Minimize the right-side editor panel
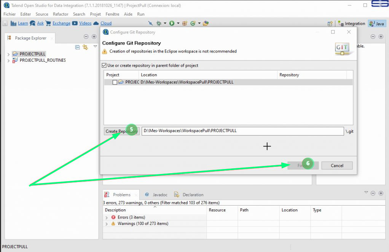 (373, 37)
